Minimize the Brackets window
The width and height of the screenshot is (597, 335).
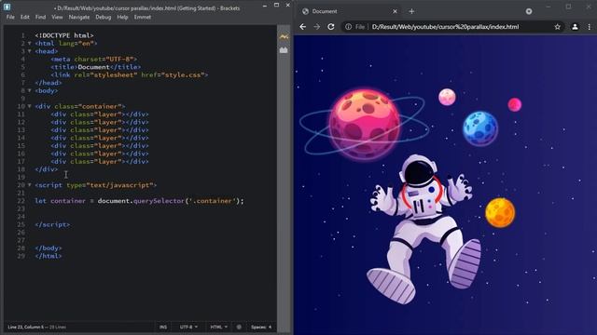(x=265, y=6)
